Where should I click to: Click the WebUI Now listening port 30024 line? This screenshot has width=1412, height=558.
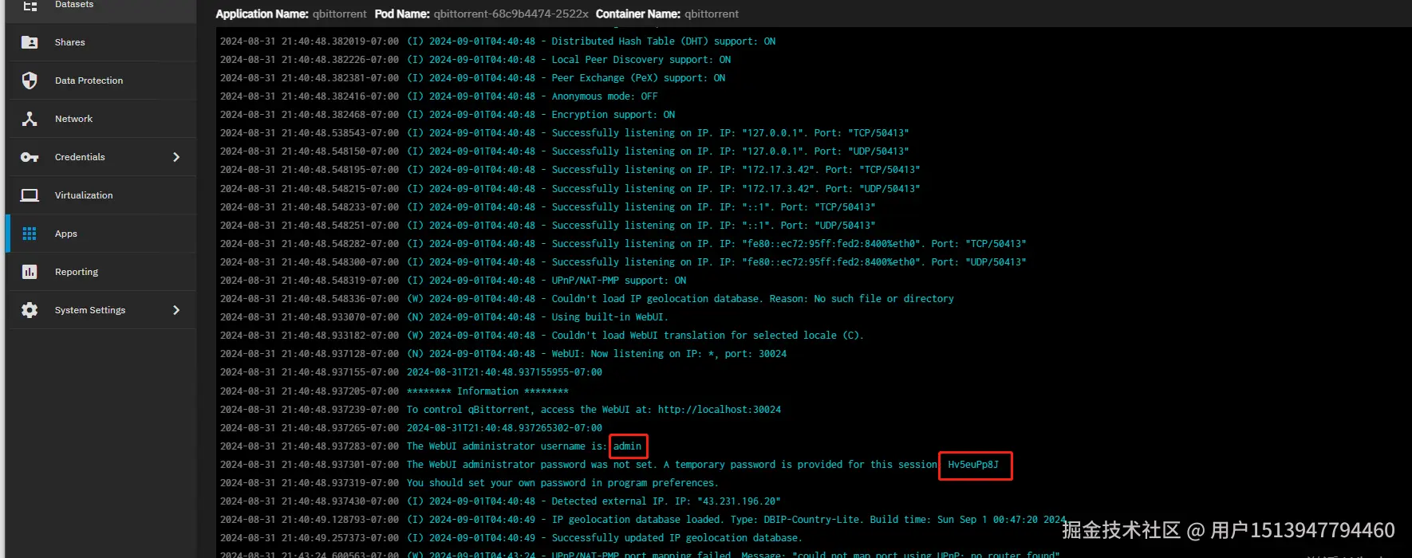pos(503,354)
